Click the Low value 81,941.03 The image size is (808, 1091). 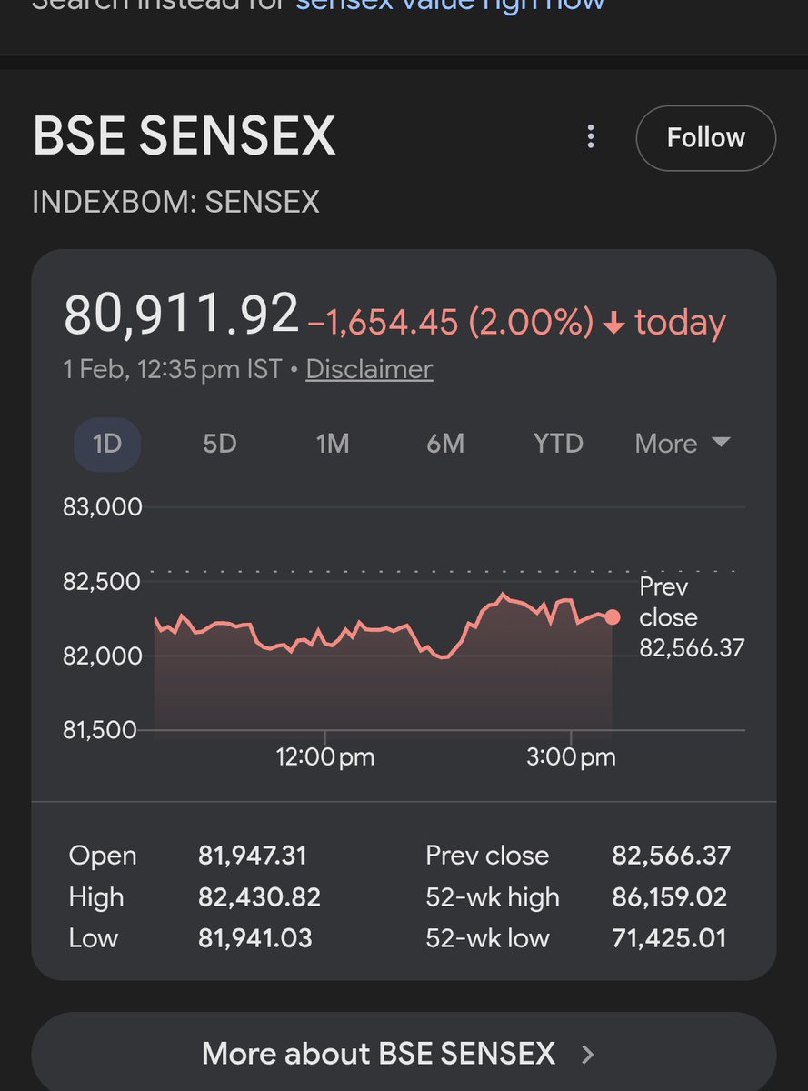(x=255, y=938)
